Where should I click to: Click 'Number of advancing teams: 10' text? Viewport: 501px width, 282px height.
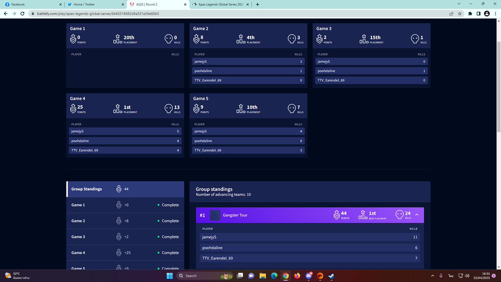point(223,195)
